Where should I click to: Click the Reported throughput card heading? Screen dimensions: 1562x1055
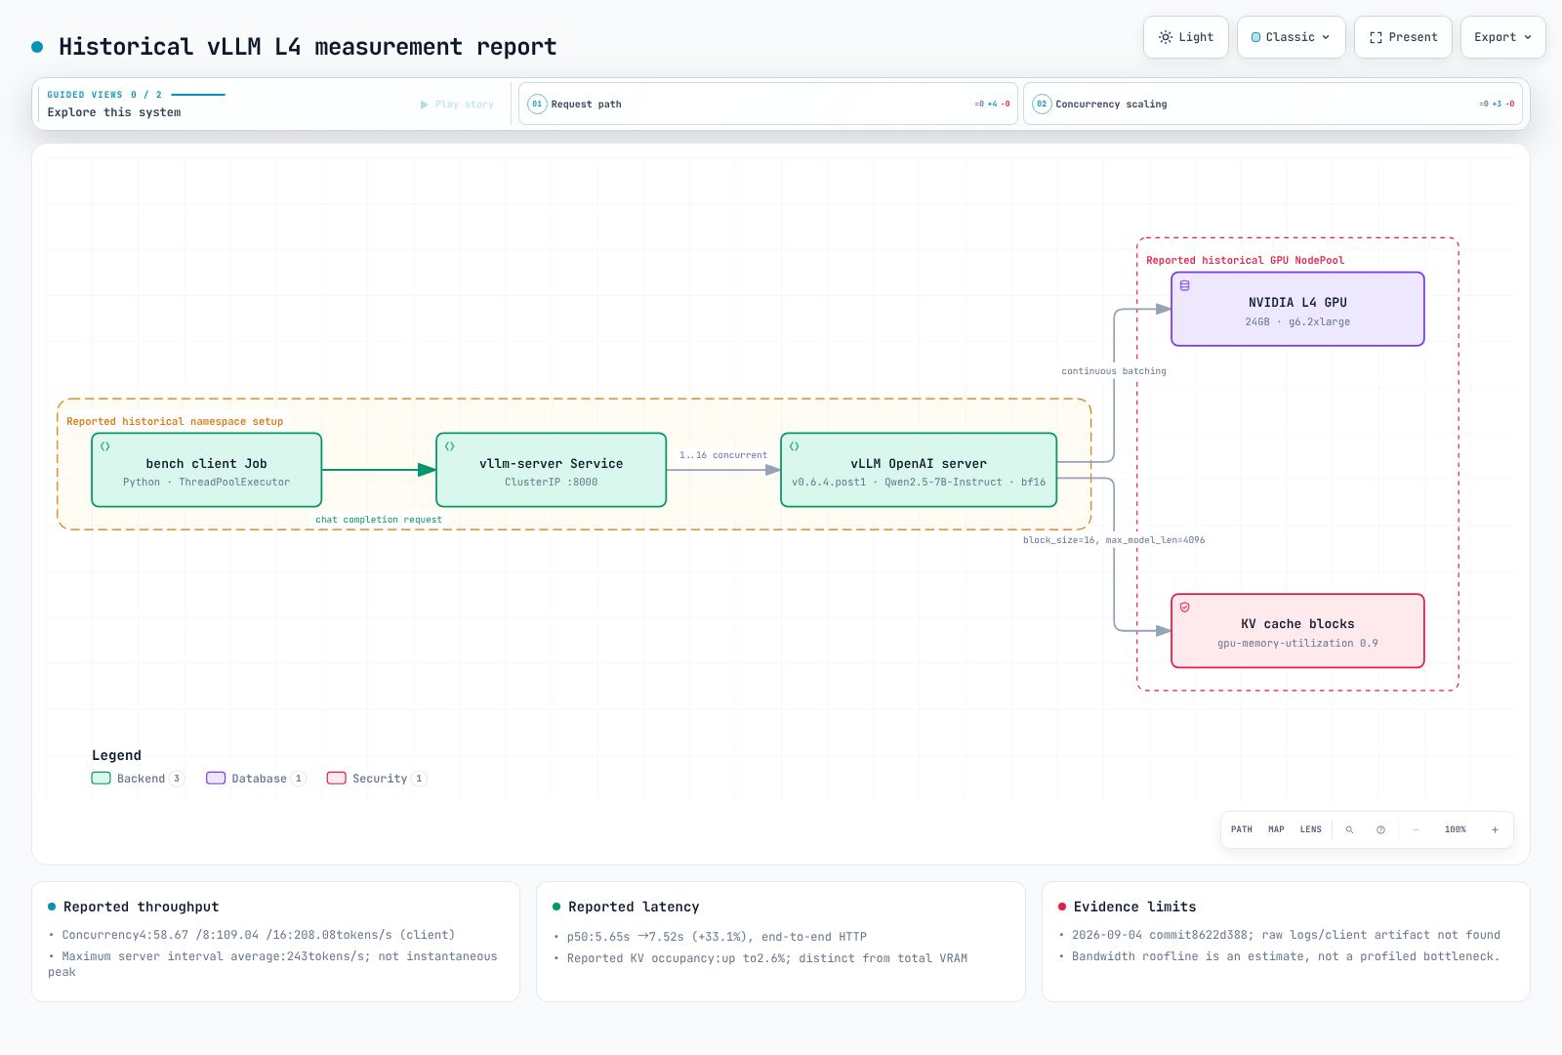[x=141, y=907]
